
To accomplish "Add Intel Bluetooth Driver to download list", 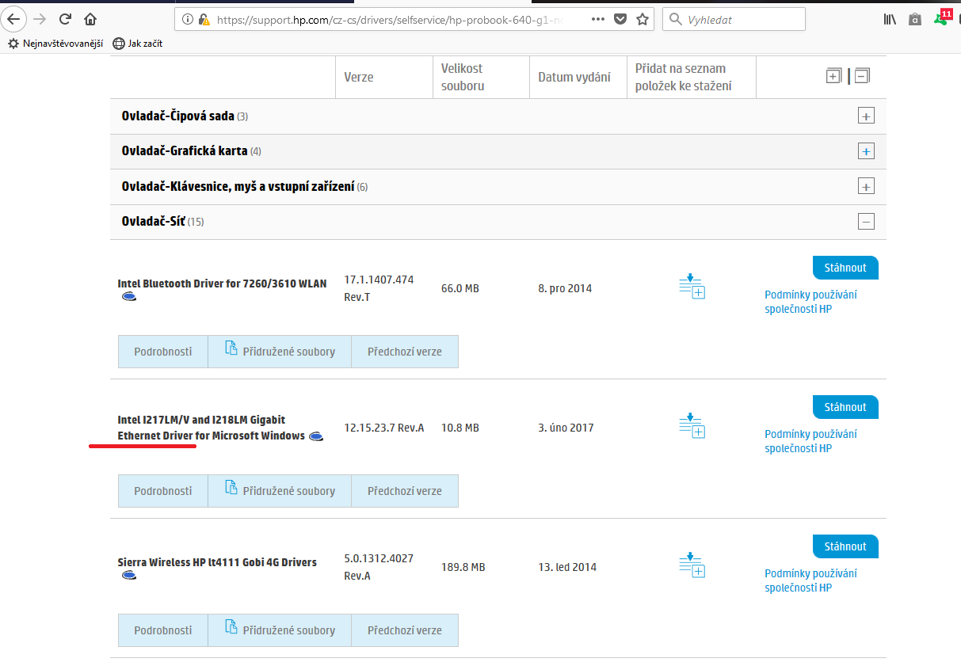I will [692, 287].
